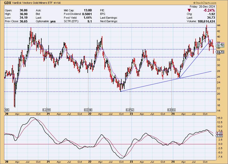Click the red down-triangle change indicator
The height and width of the screenshot is (164, 228).
(189, 10)
